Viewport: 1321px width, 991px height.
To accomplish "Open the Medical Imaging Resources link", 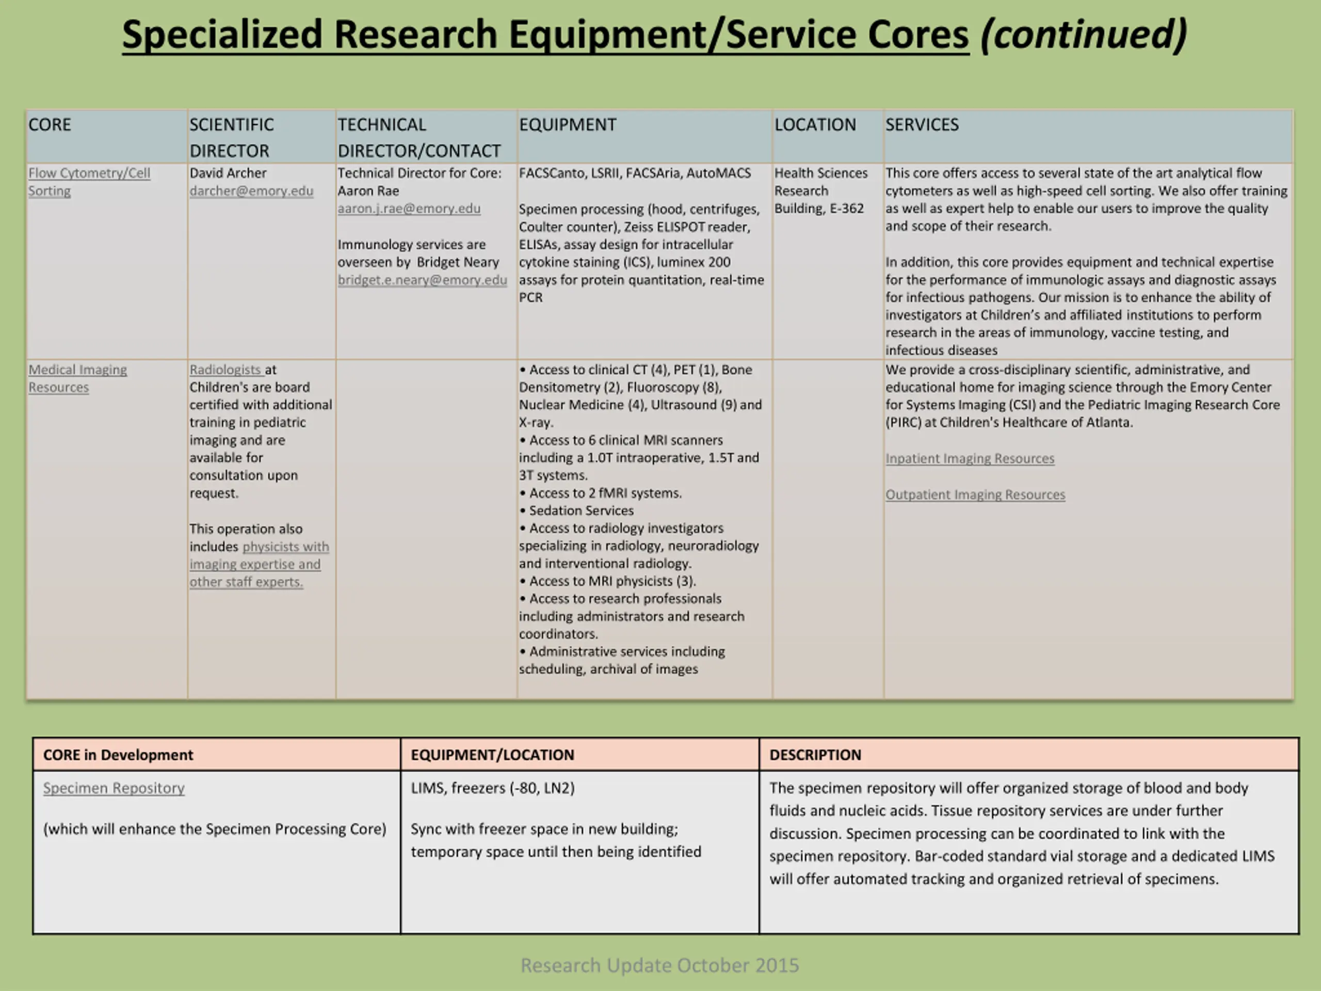I will (77, 378).
